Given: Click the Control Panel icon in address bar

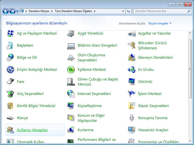Looking at the screenshot, I should click(22, 11).
